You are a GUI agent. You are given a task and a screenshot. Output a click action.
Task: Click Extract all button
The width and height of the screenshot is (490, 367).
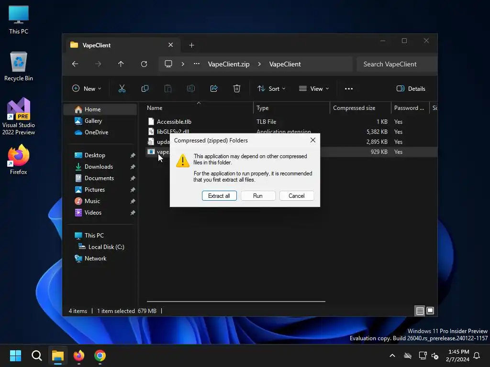[219, 195]
